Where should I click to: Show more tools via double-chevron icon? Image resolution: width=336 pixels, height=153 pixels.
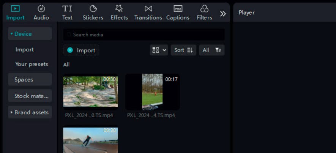pos(223,14)
